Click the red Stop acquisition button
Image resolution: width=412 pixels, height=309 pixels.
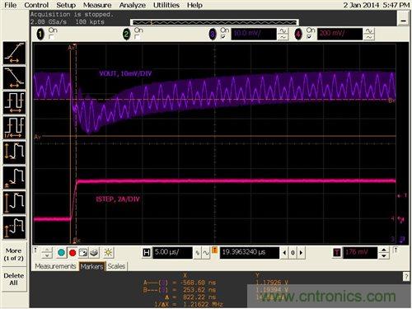click(73, 253)
